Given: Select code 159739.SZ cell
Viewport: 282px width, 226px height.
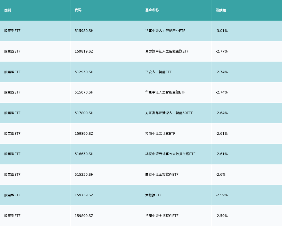Looking at the screenshot, I should tap(84, 195).
